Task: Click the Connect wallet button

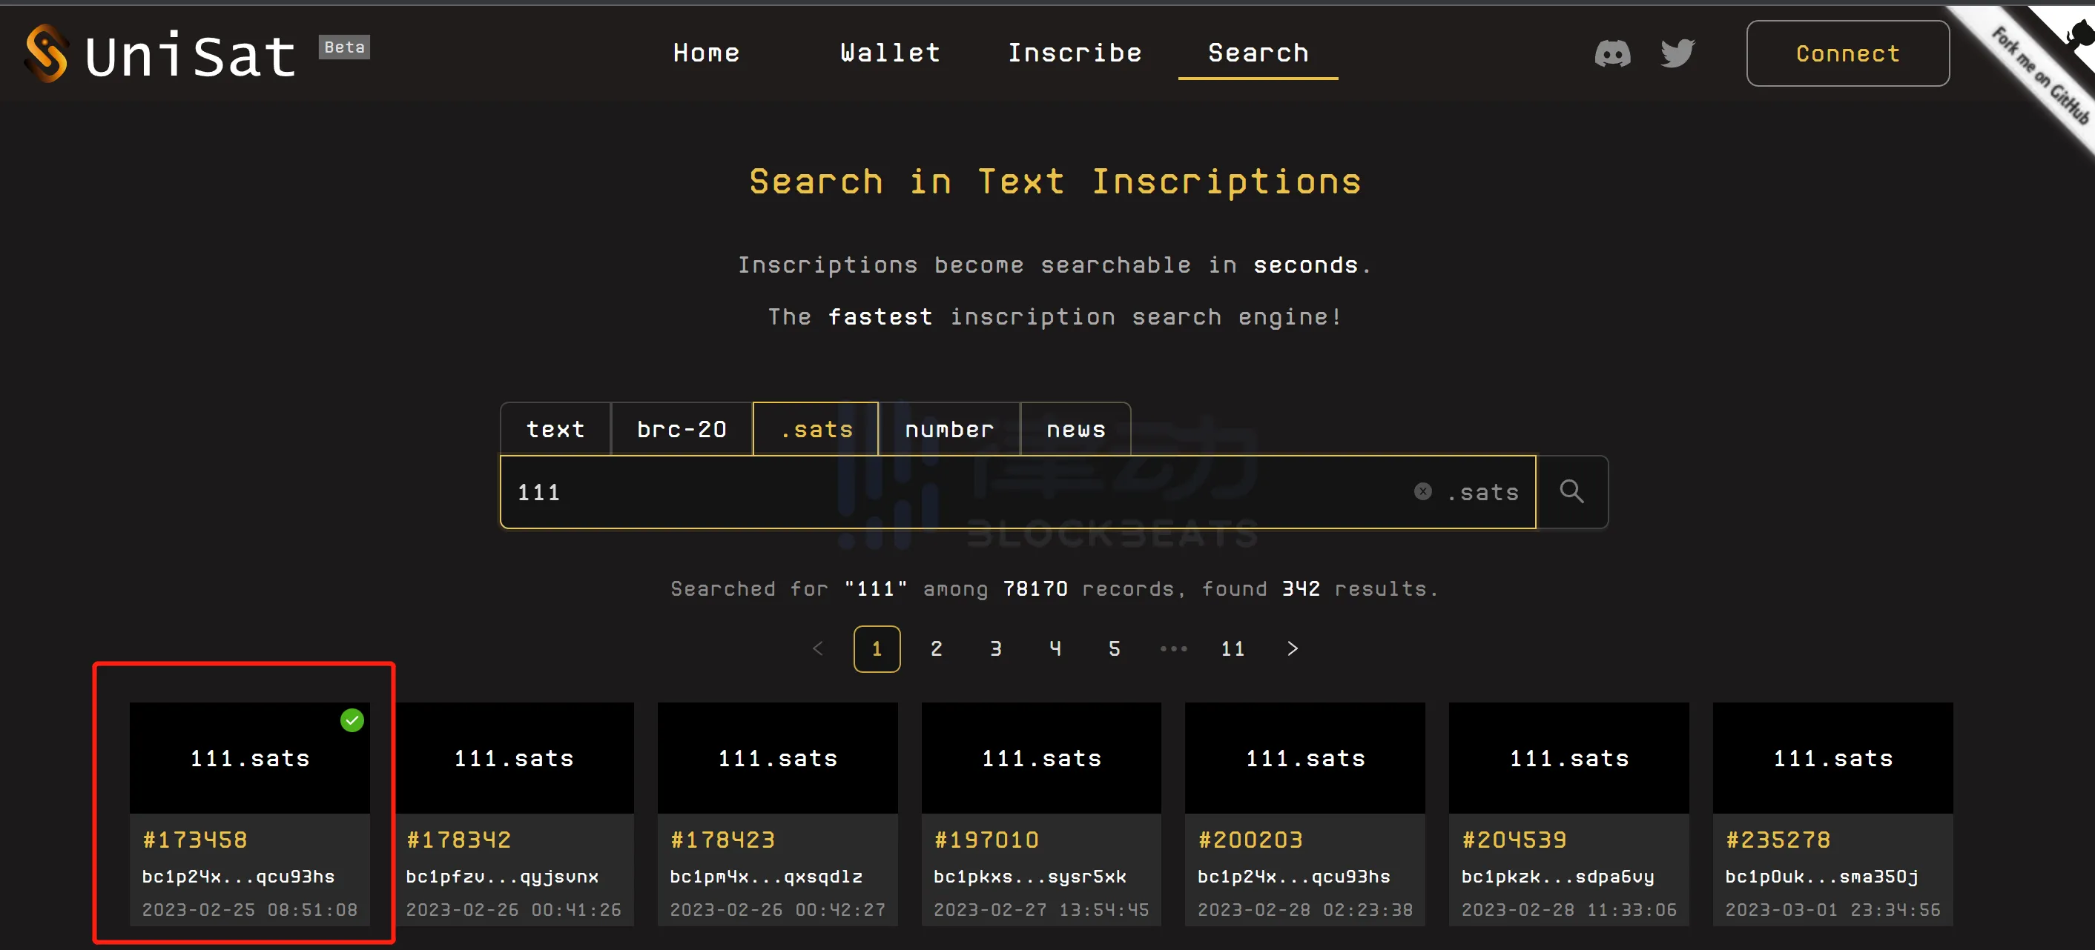Action: (1848, 53)
